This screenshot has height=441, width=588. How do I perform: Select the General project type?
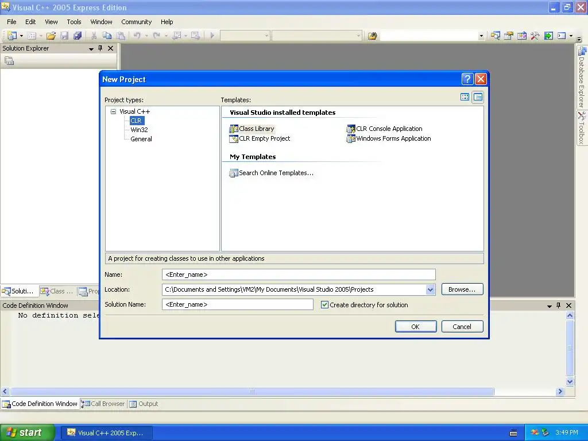point(141,139)
